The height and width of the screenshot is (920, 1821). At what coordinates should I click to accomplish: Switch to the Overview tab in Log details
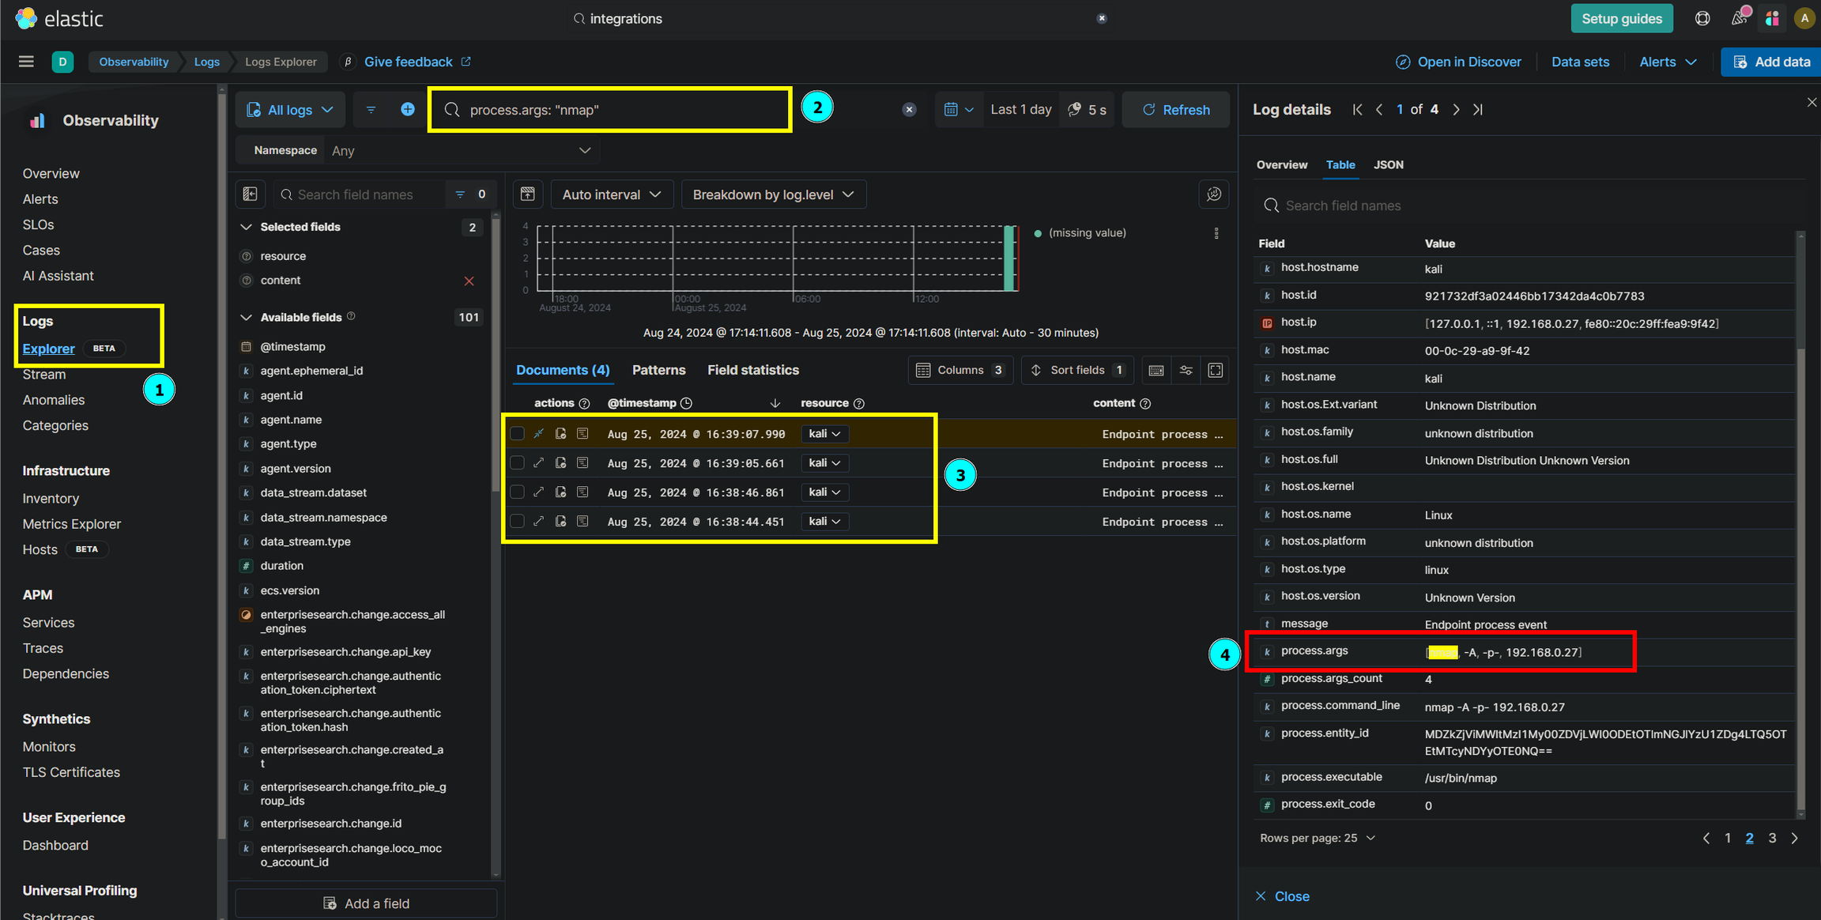click(1282, 164)
